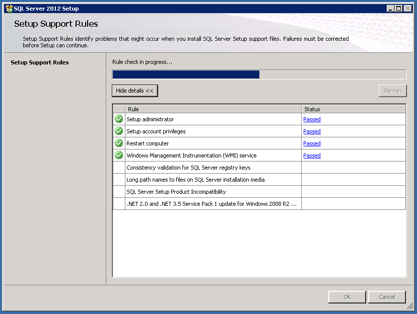Select SQL Server Setup Product Incompatibility rule
Viewport: 417px width, 314px height.
point(176,192)
